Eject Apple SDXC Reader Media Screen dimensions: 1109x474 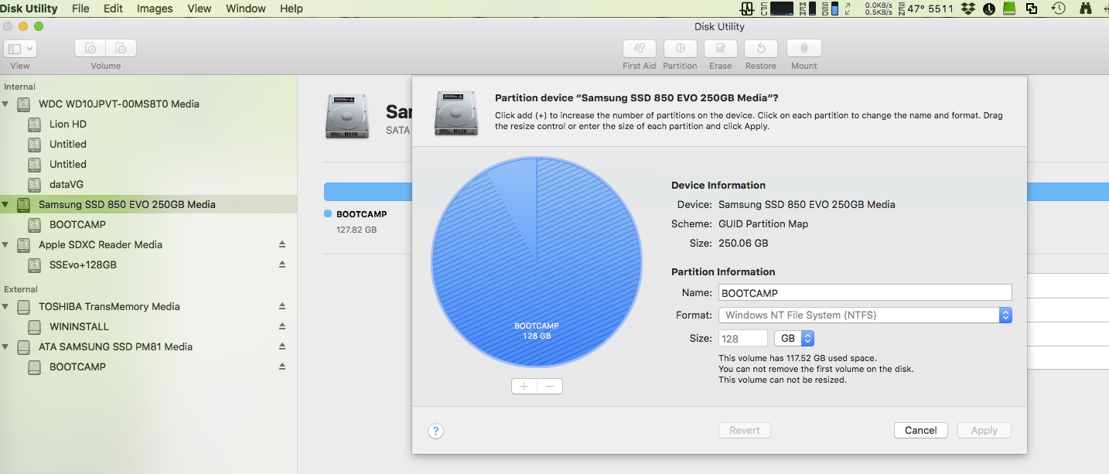(x=282, y=244)
